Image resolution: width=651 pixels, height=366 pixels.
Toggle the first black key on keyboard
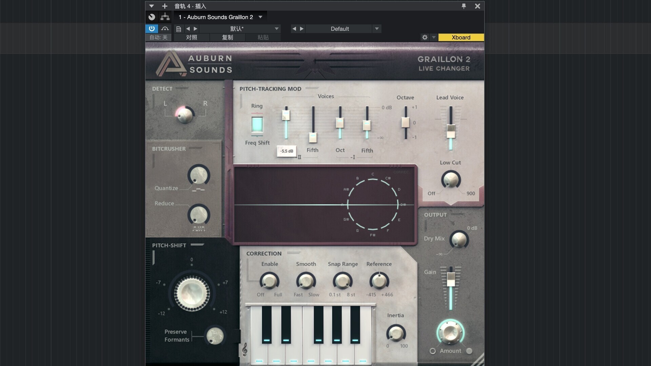[x=267, y=325]
